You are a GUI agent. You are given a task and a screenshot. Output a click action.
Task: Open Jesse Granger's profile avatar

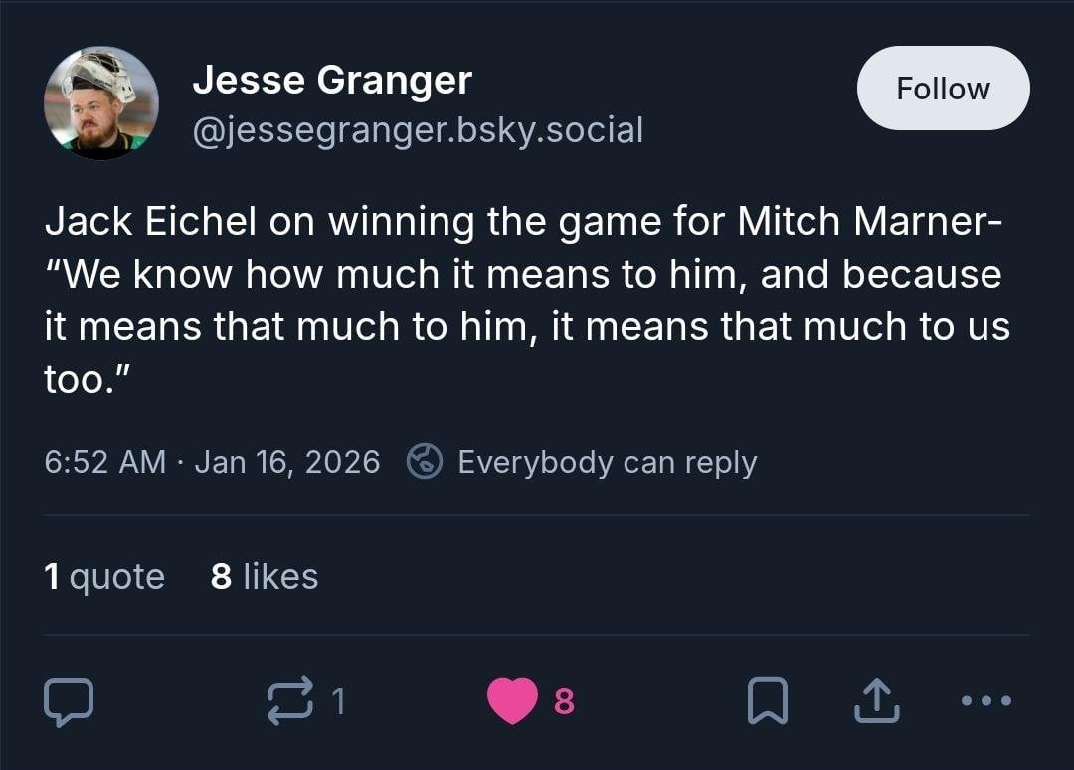101,102
